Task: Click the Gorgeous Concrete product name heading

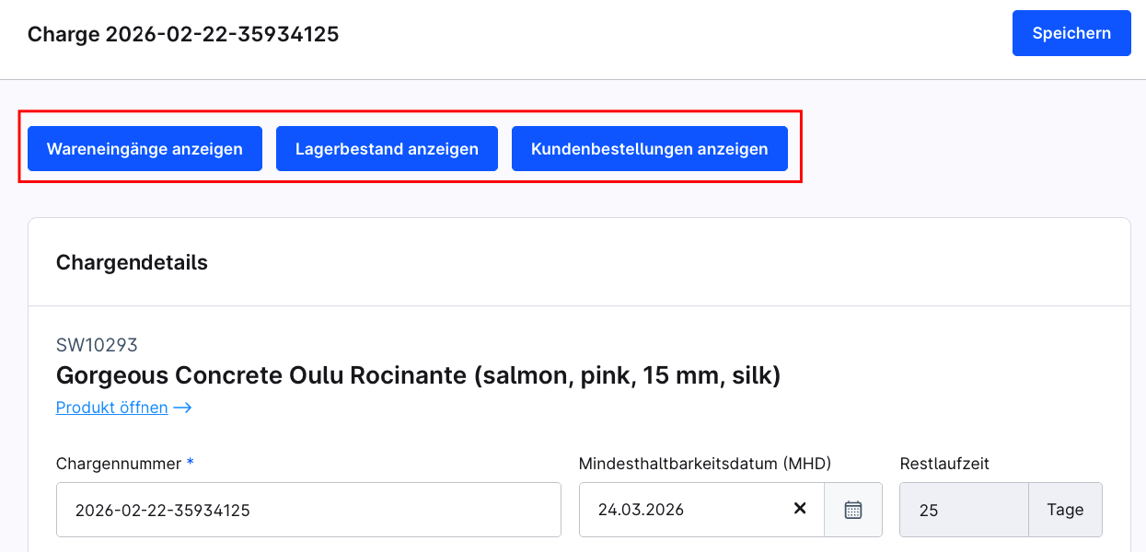Action: click(419, 375)
